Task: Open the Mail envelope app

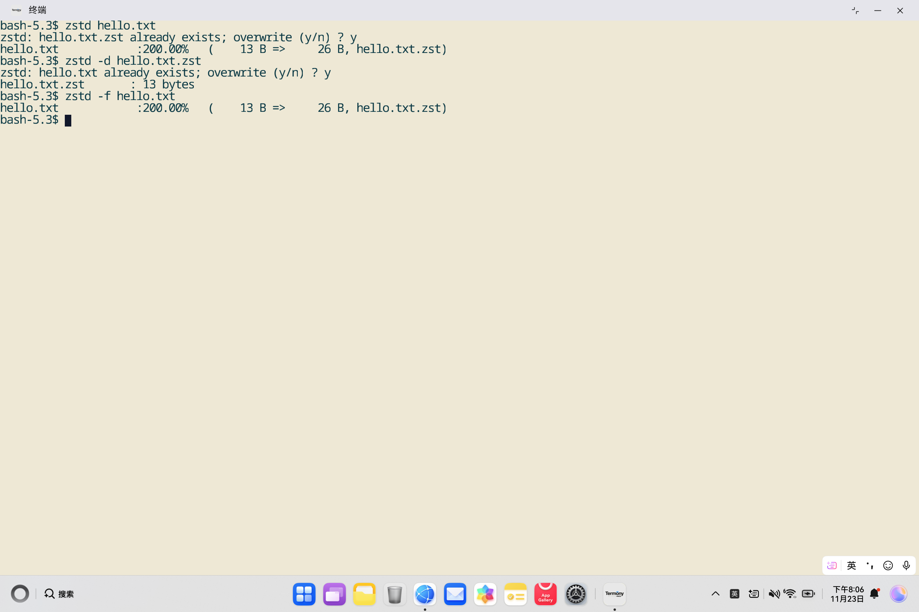Action: [455, 594]
